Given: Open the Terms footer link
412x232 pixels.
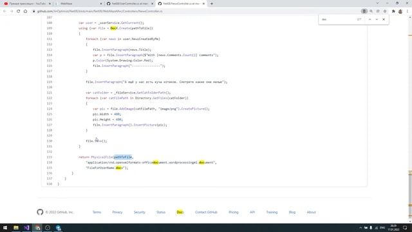Looking at the screenshot, I should (x=97, y=212).
